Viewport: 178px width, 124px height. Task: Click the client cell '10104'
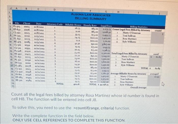pos(27,27)
